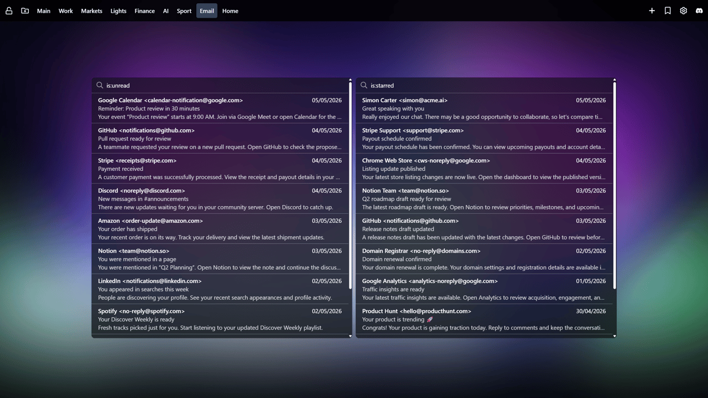Click the search icon beside is:unread
Viewport: 708px width, 398px height.
coord(100,85)
